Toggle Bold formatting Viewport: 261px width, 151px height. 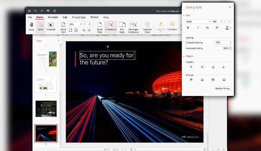click(188, 27)
